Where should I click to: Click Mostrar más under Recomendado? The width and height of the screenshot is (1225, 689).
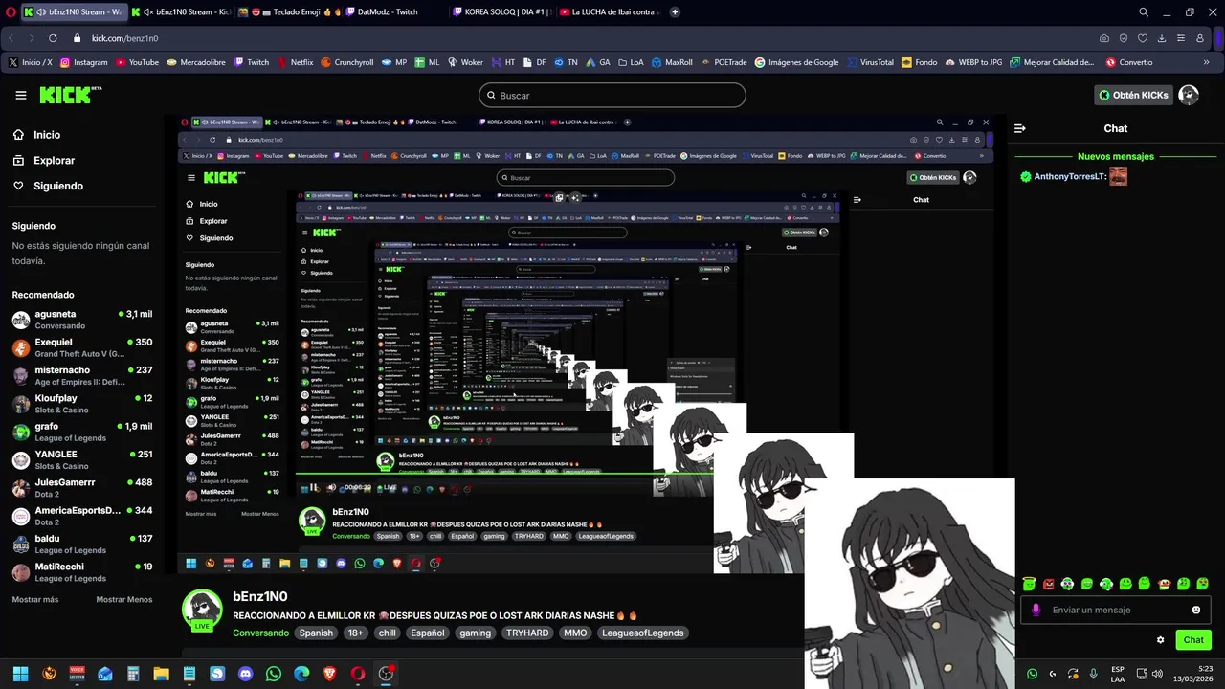coord(35,599)
